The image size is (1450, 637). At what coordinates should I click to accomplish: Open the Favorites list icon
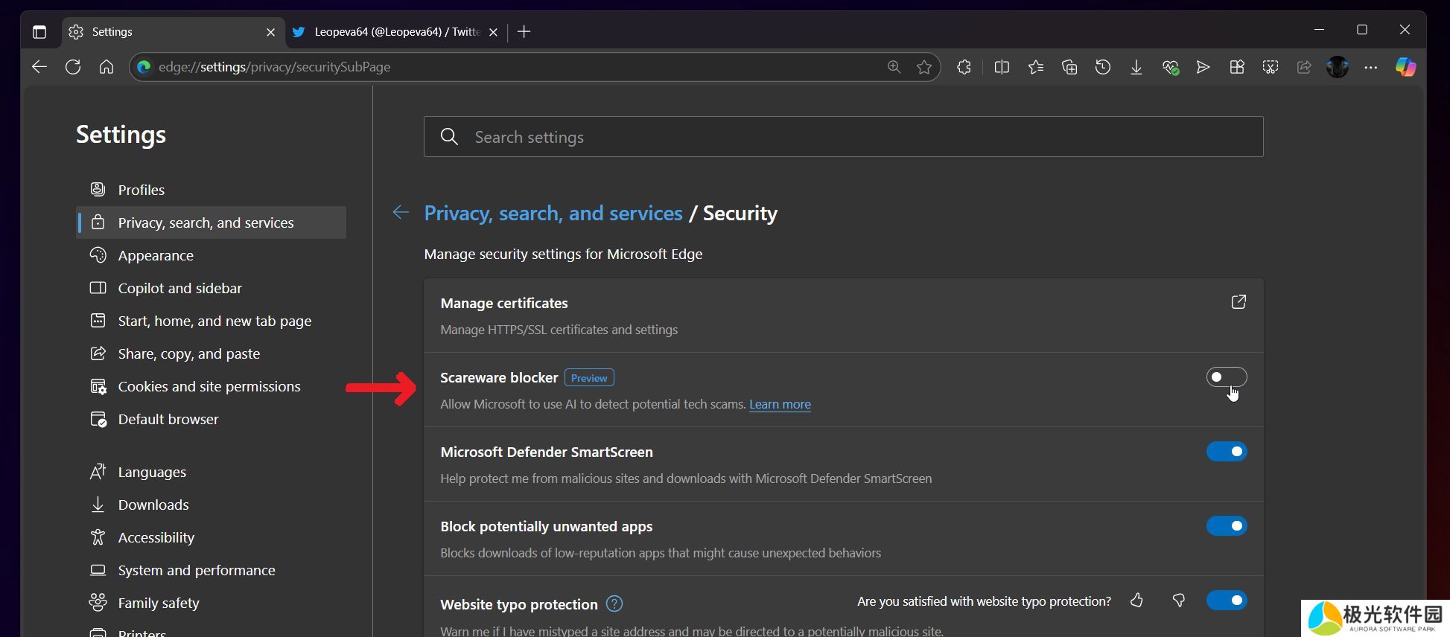pos(1035,67)
